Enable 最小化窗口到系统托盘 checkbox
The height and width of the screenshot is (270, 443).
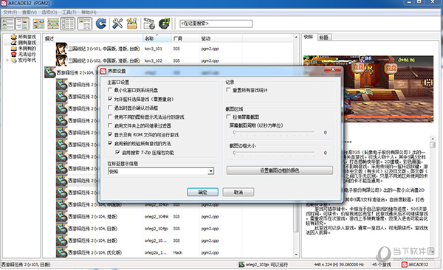[110, 90]
